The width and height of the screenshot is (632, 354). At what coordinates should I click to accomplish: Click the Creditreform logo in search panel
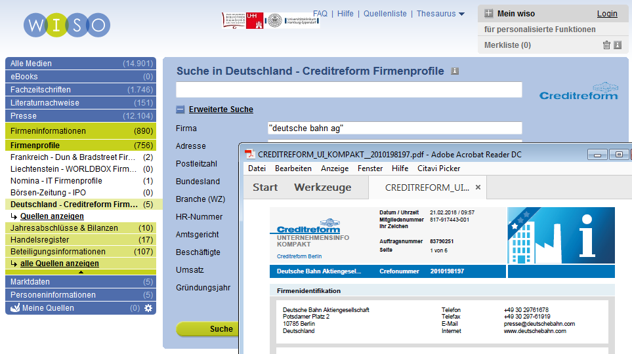(x=579, y=92)
